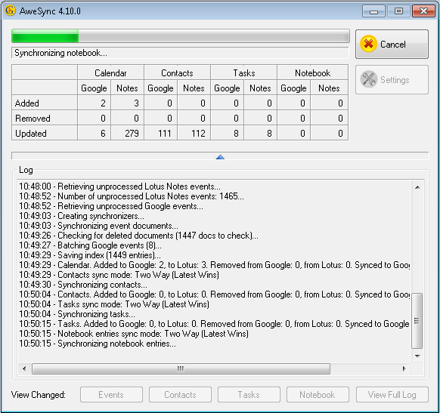This screenshot has height=413, width=440.
Task: Click the Updated Contacts Notes value 112
Action: [x=198, y=134]
